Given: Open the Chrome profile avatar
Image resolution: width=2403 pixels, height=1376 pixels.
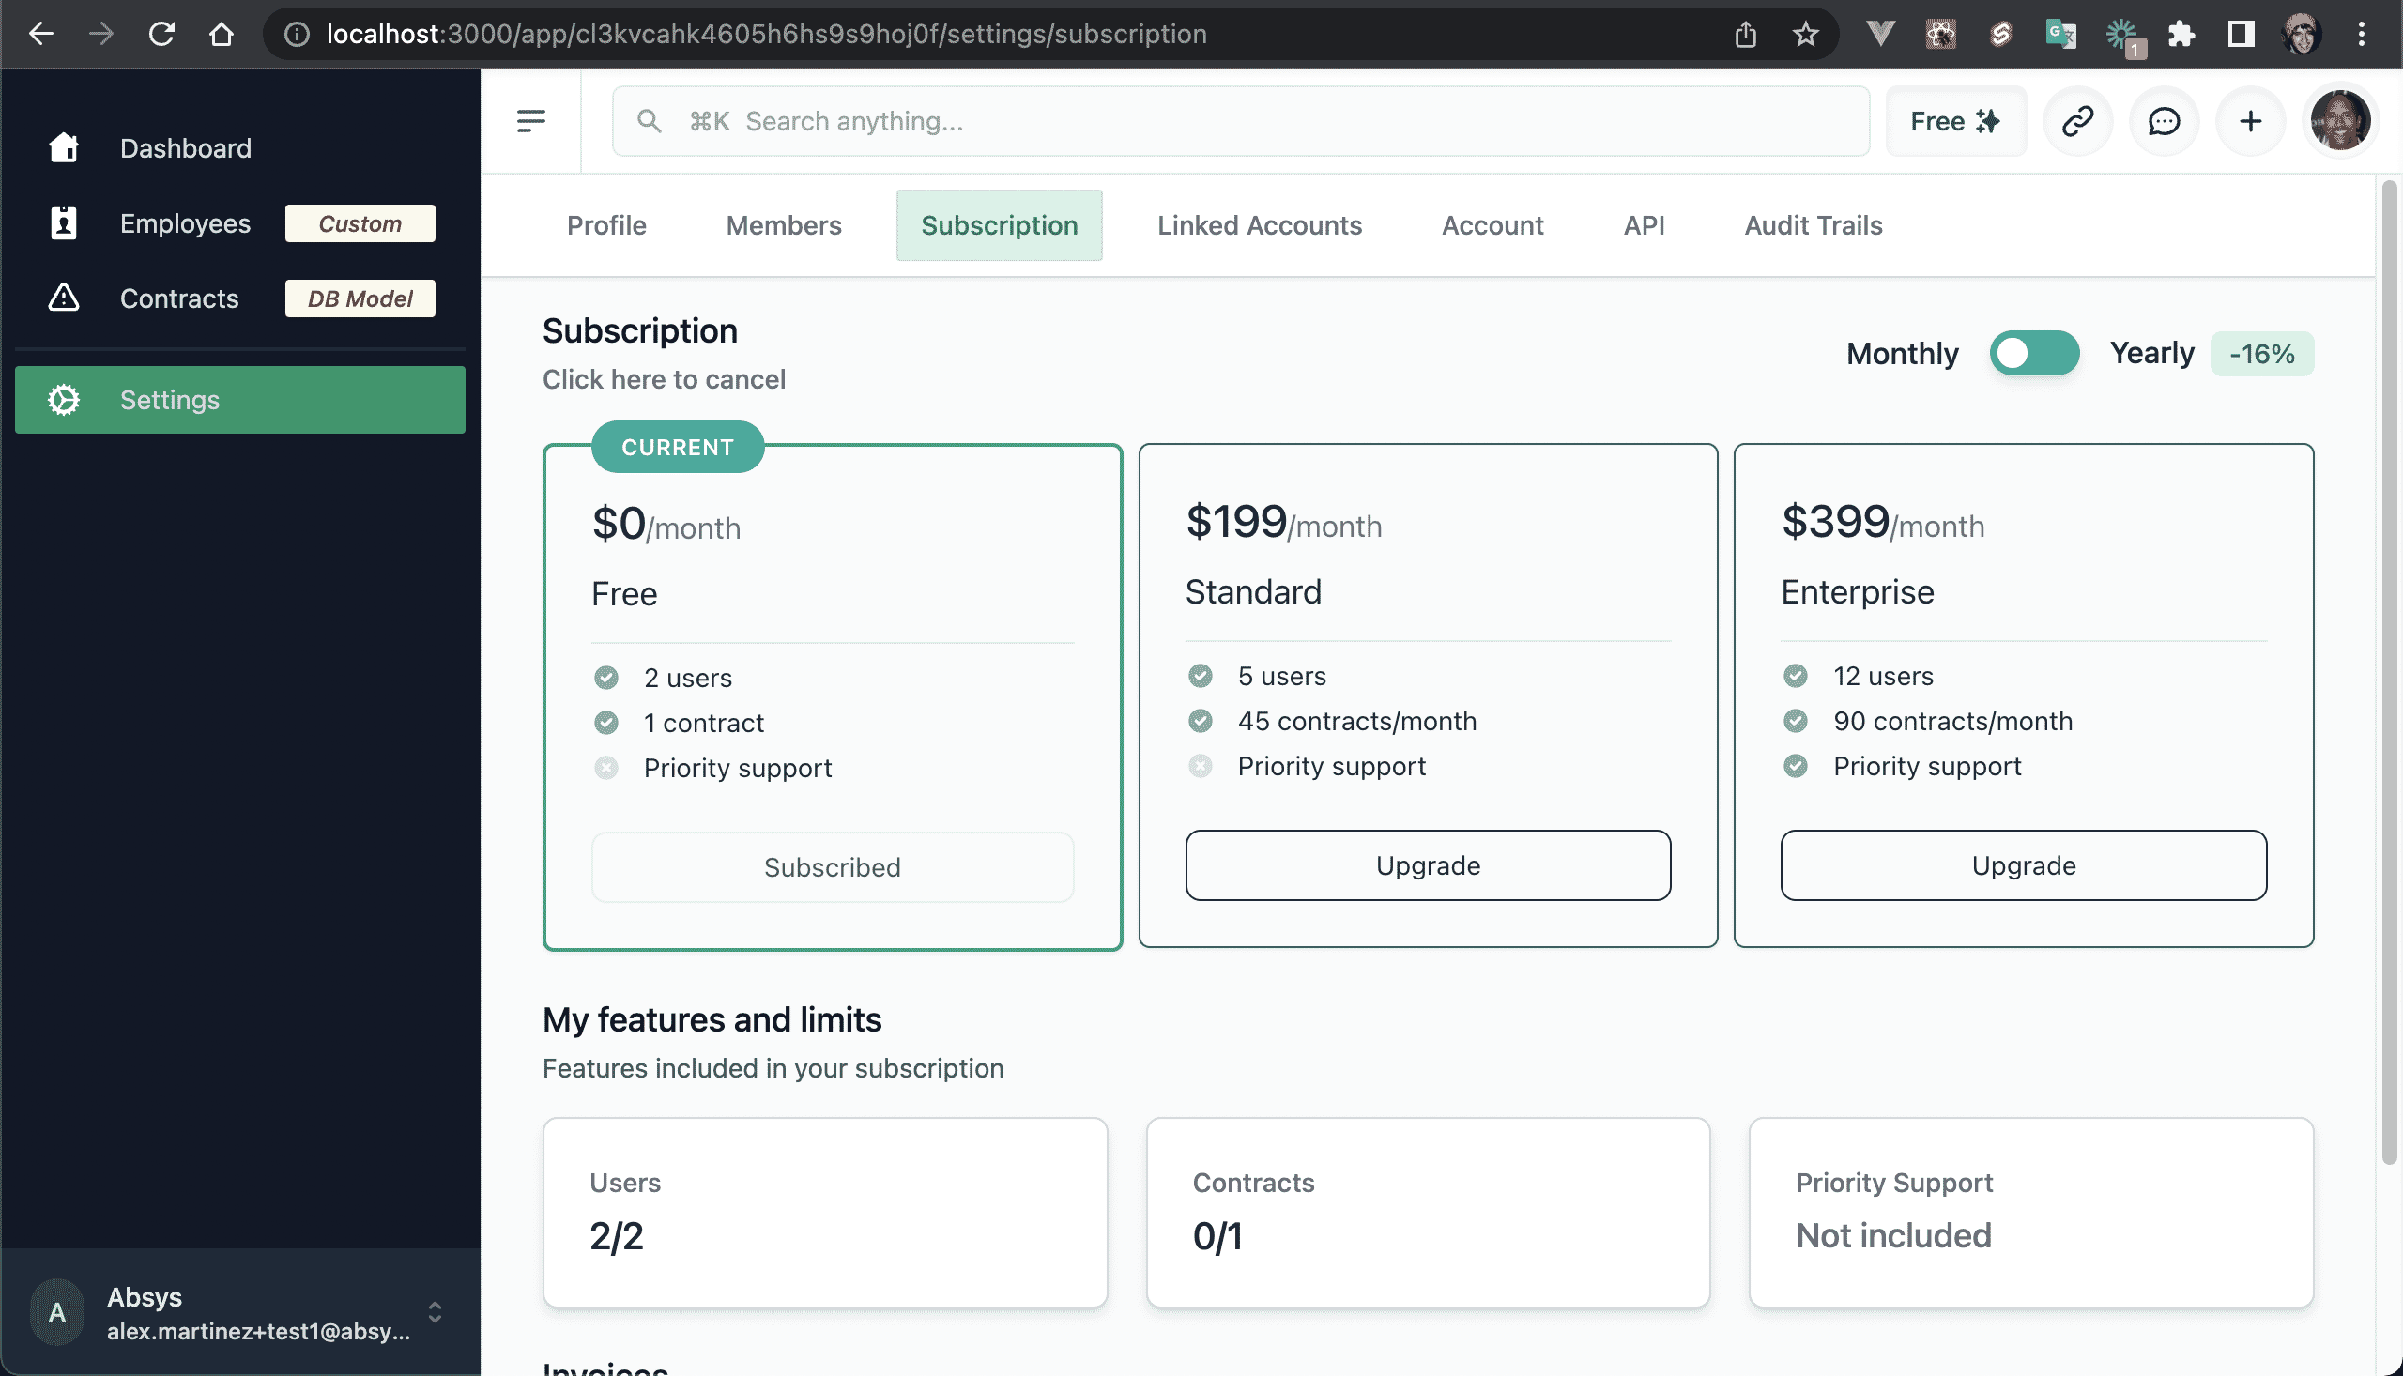Looking at the screenshot, I should (2301, 34).
